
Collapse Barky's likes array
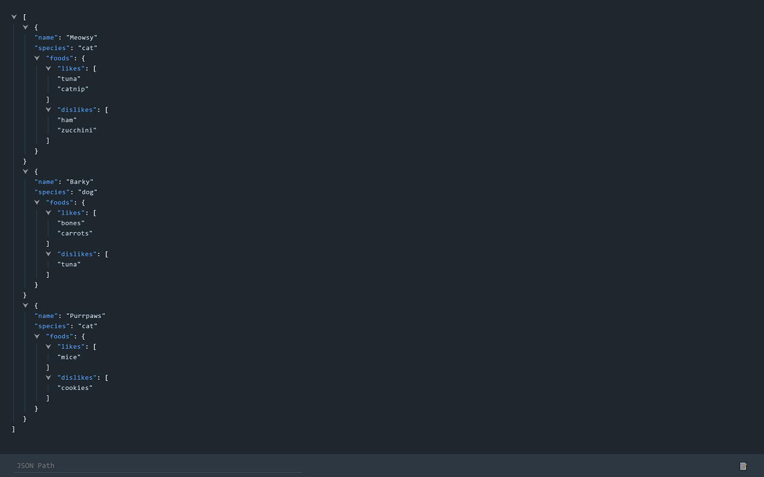click(x=48, y=212)
